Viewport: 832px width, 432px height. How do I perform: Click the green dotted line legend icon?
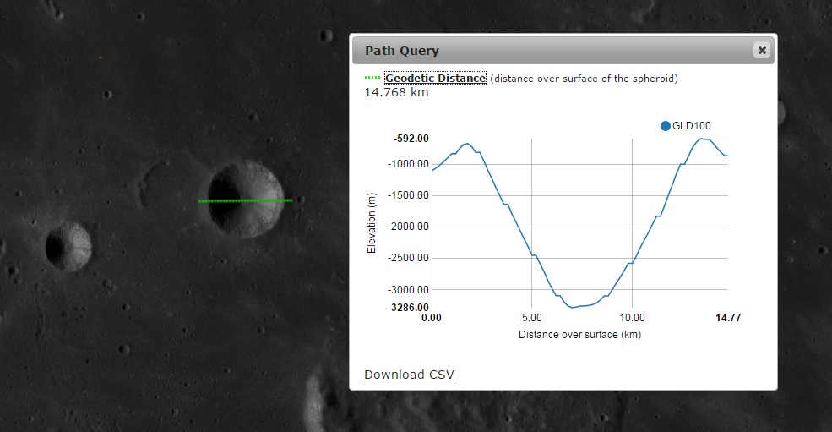(372, 78)
